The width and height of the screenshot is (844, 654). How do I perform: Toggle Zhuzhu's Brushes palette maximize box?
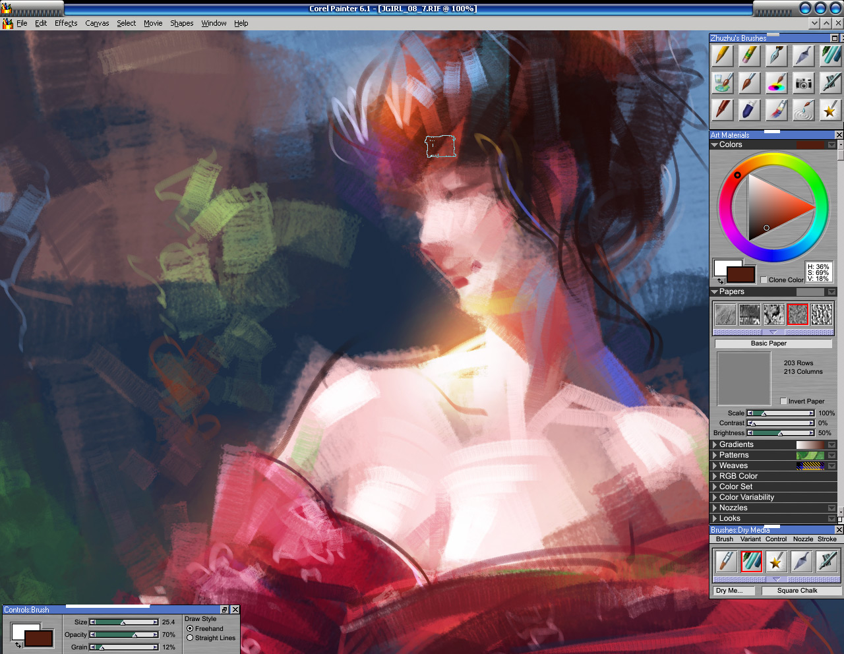pos(834,38)
